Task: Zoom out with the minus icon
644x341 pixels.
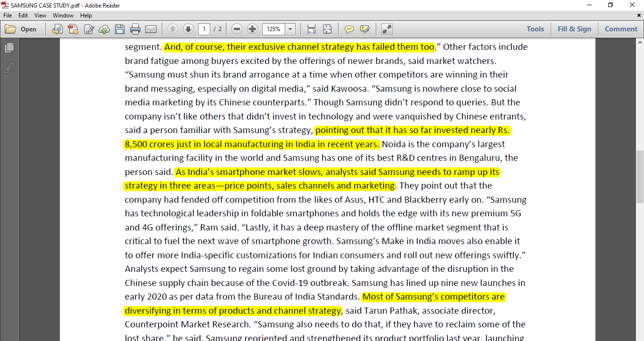Action: pyautogui.click(x=237, y=29)
